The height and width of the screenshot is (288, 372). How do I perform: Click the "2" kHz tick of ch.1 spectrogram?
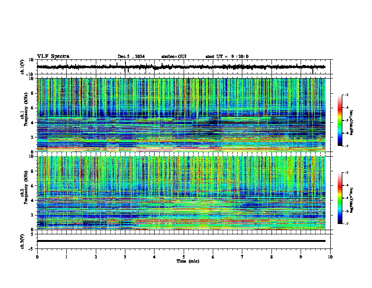point(32,137)
